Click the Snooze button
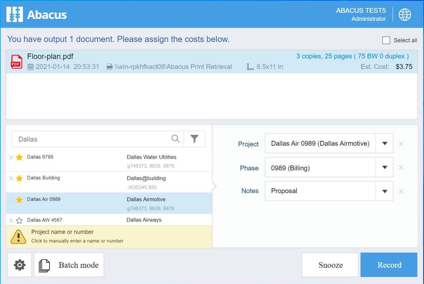This screenshot has width=424, height=284. point(330,265)
